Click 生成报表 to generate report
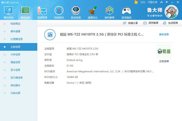Image resolution: width=182 pixels, height=121 pixels. tap(171, 23)
